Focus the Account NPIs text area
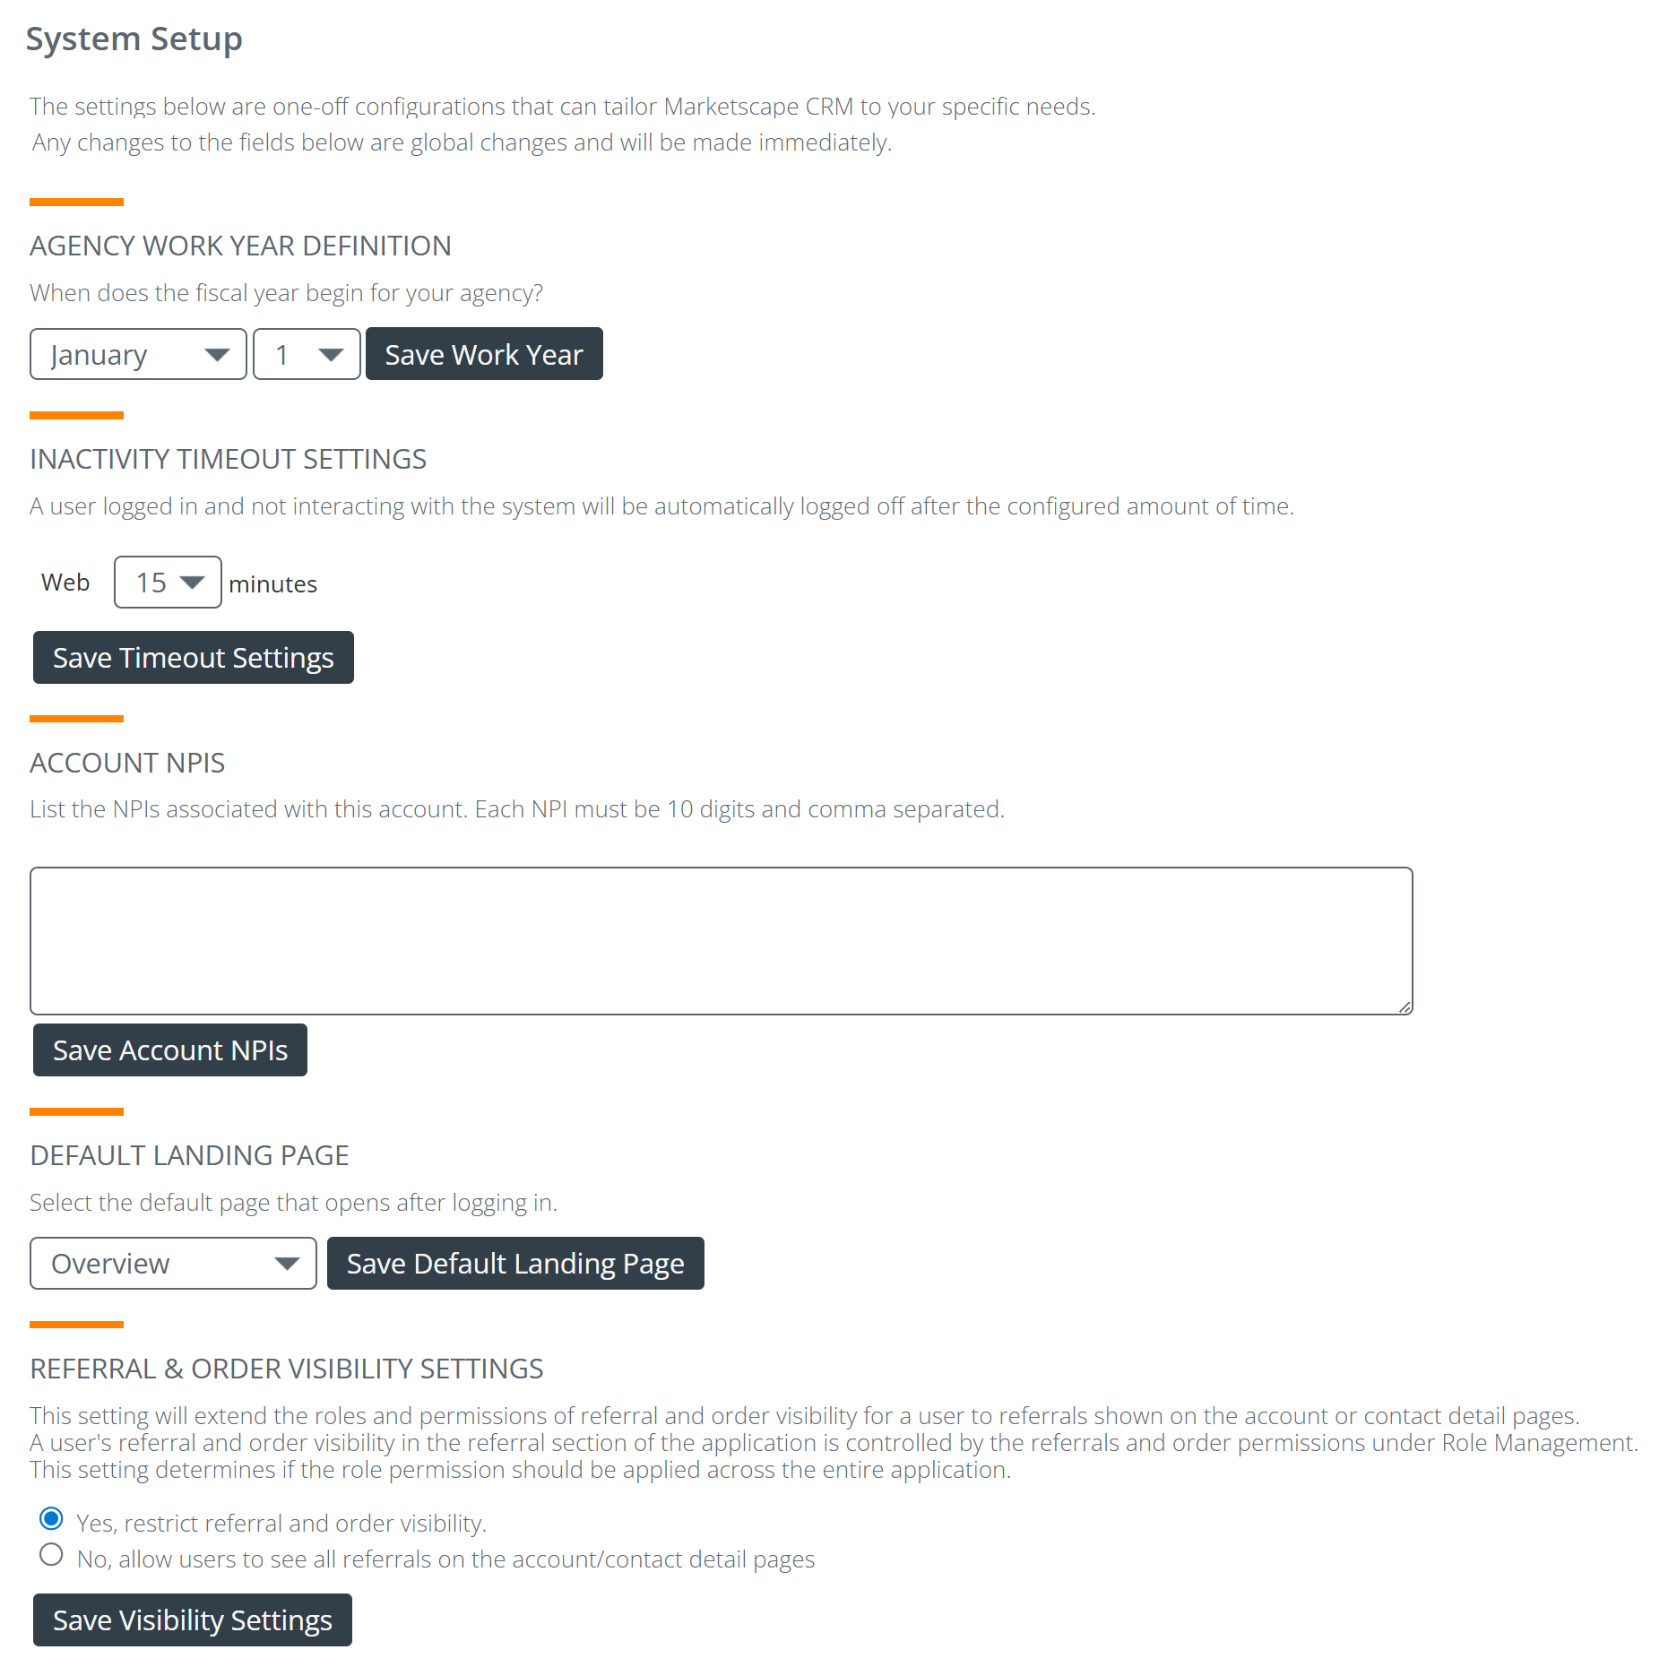This screenshot has width=1677, height=1667. (x=721, y=940)
